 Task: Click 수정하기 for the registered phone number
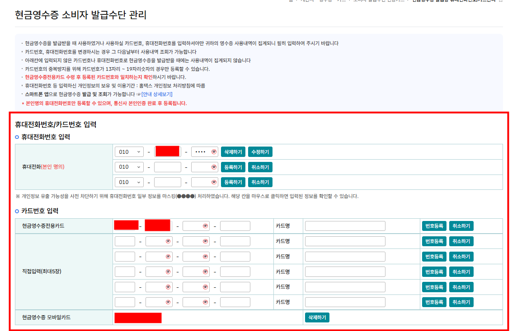tap(260, 152)
